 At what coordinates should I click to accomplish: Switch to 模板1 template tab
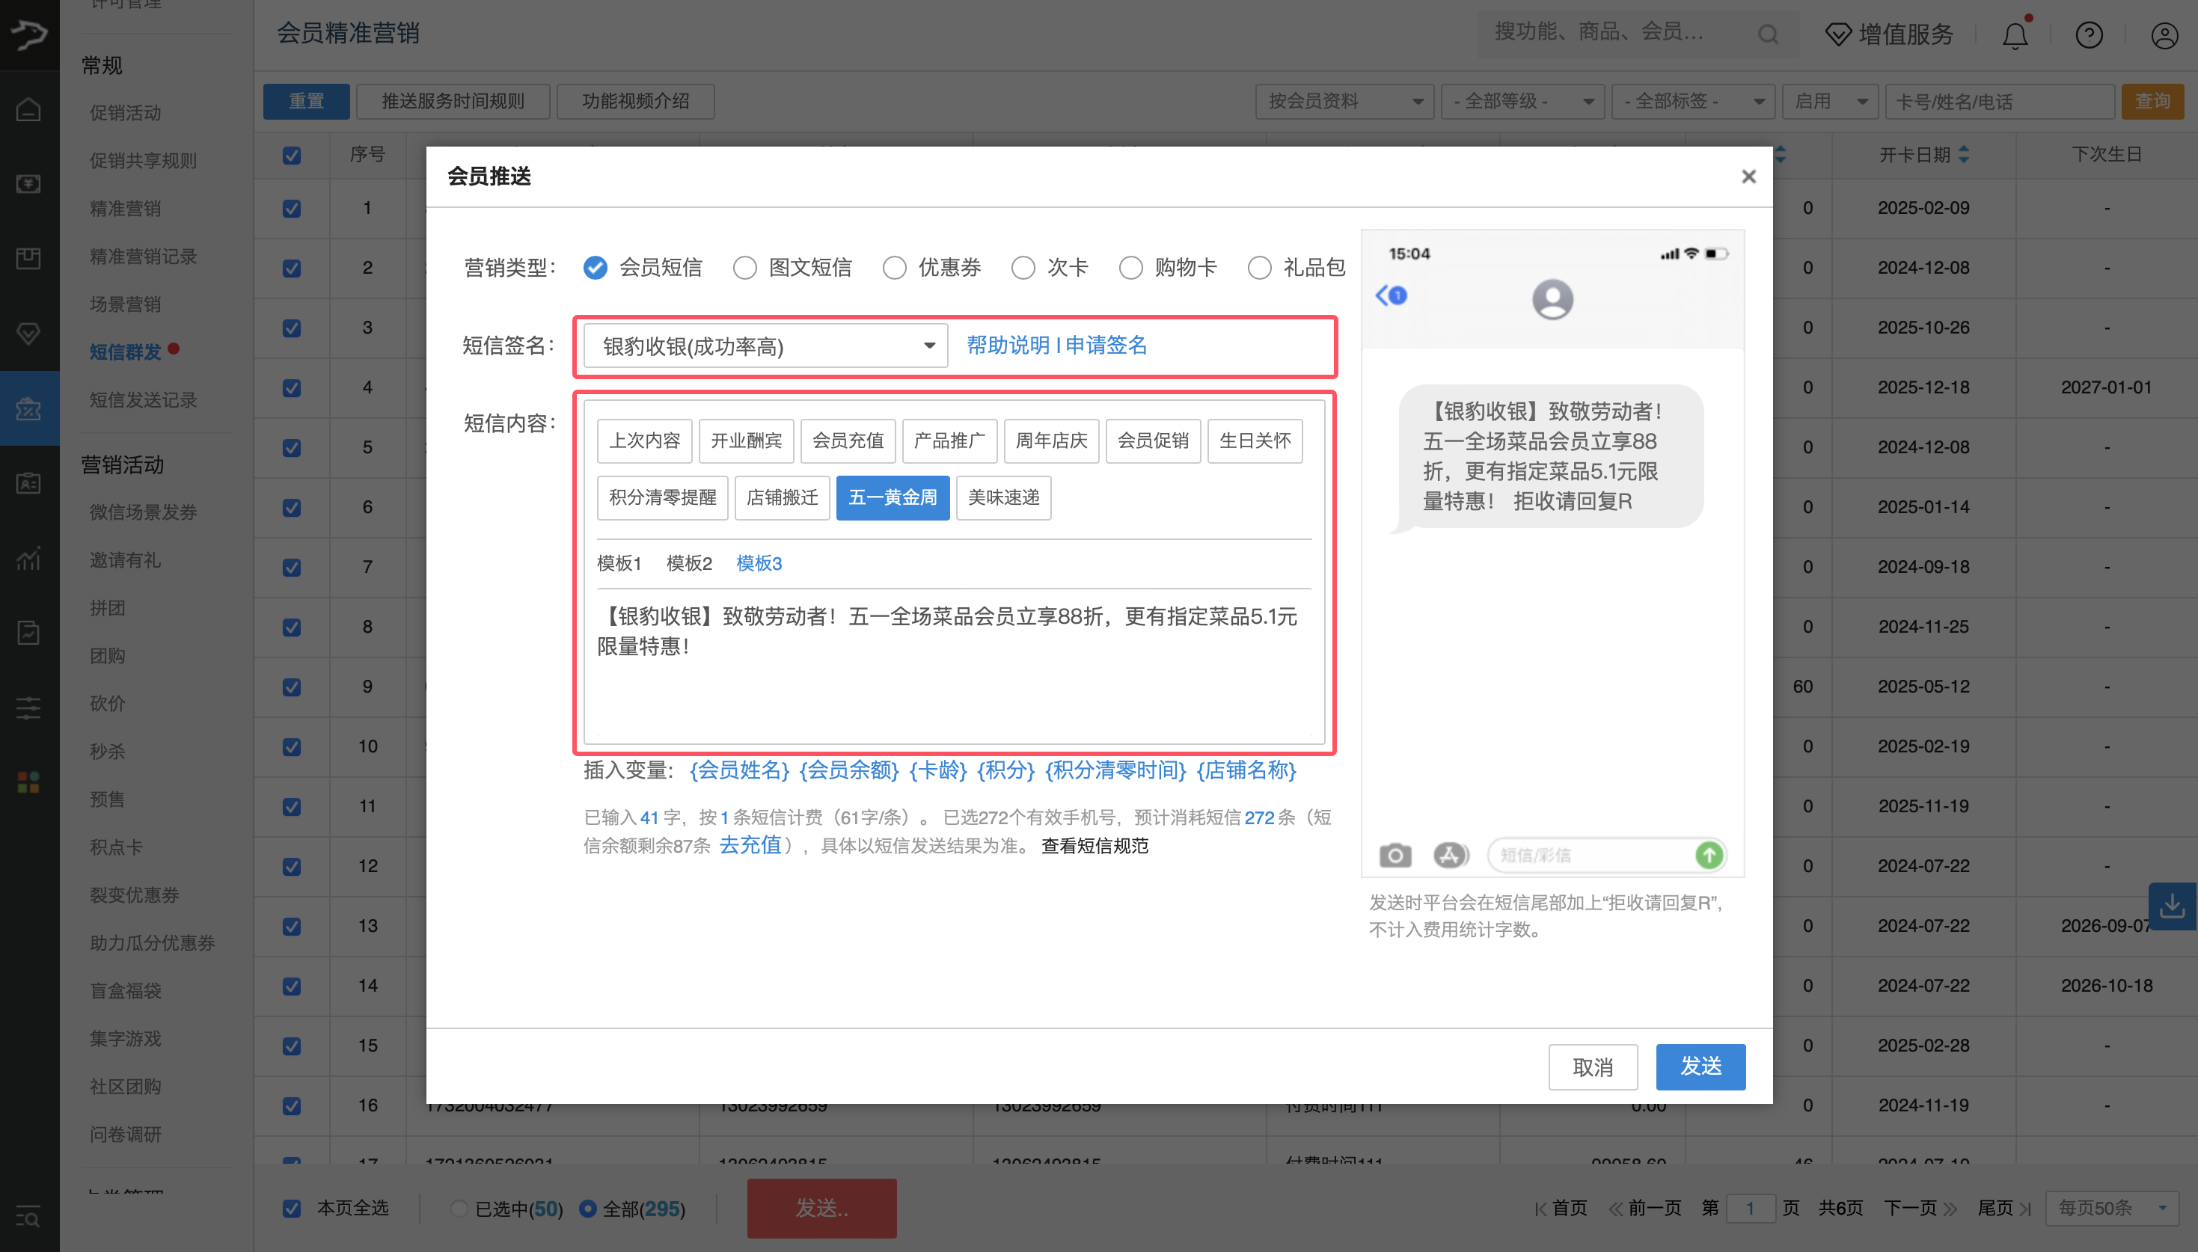coord(619,563)
